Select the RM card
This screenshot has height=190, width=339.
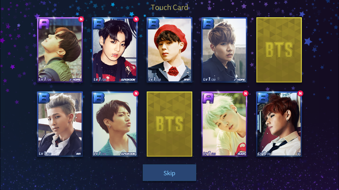tap(60, 124)
